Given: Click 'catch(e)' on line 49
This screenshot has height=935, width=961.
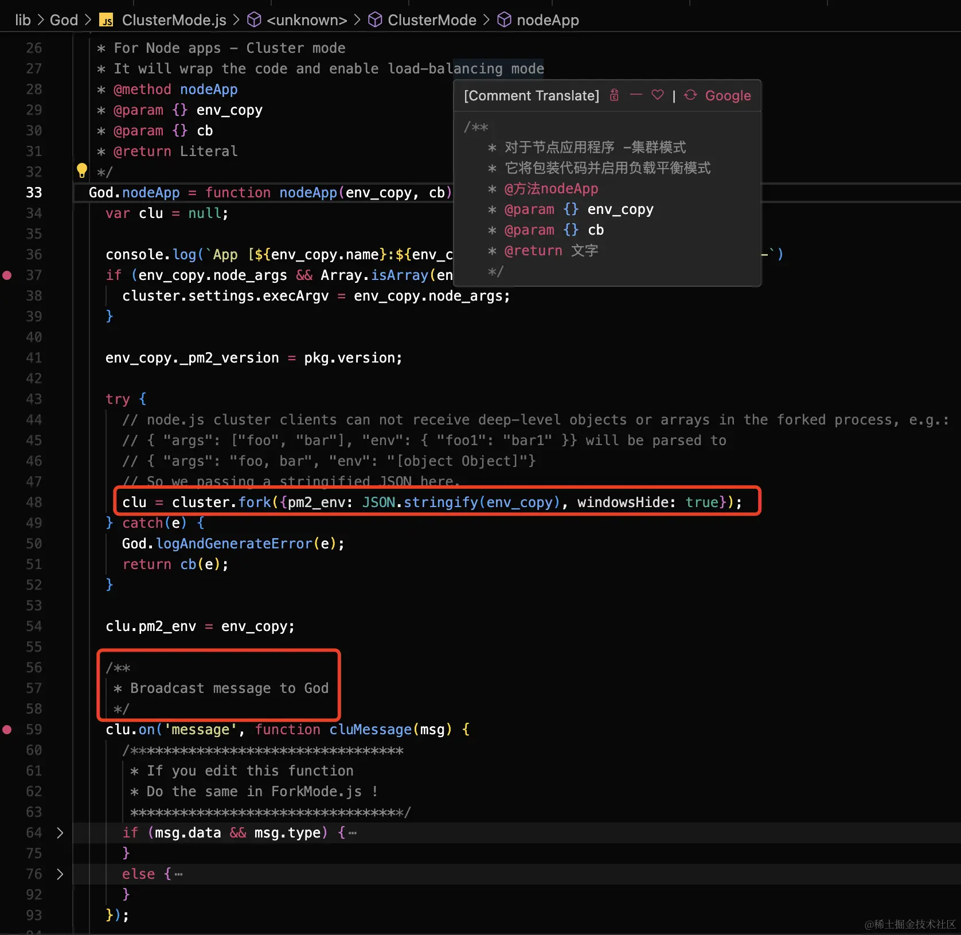Looking at the screenshot, I should pos(155,523).
